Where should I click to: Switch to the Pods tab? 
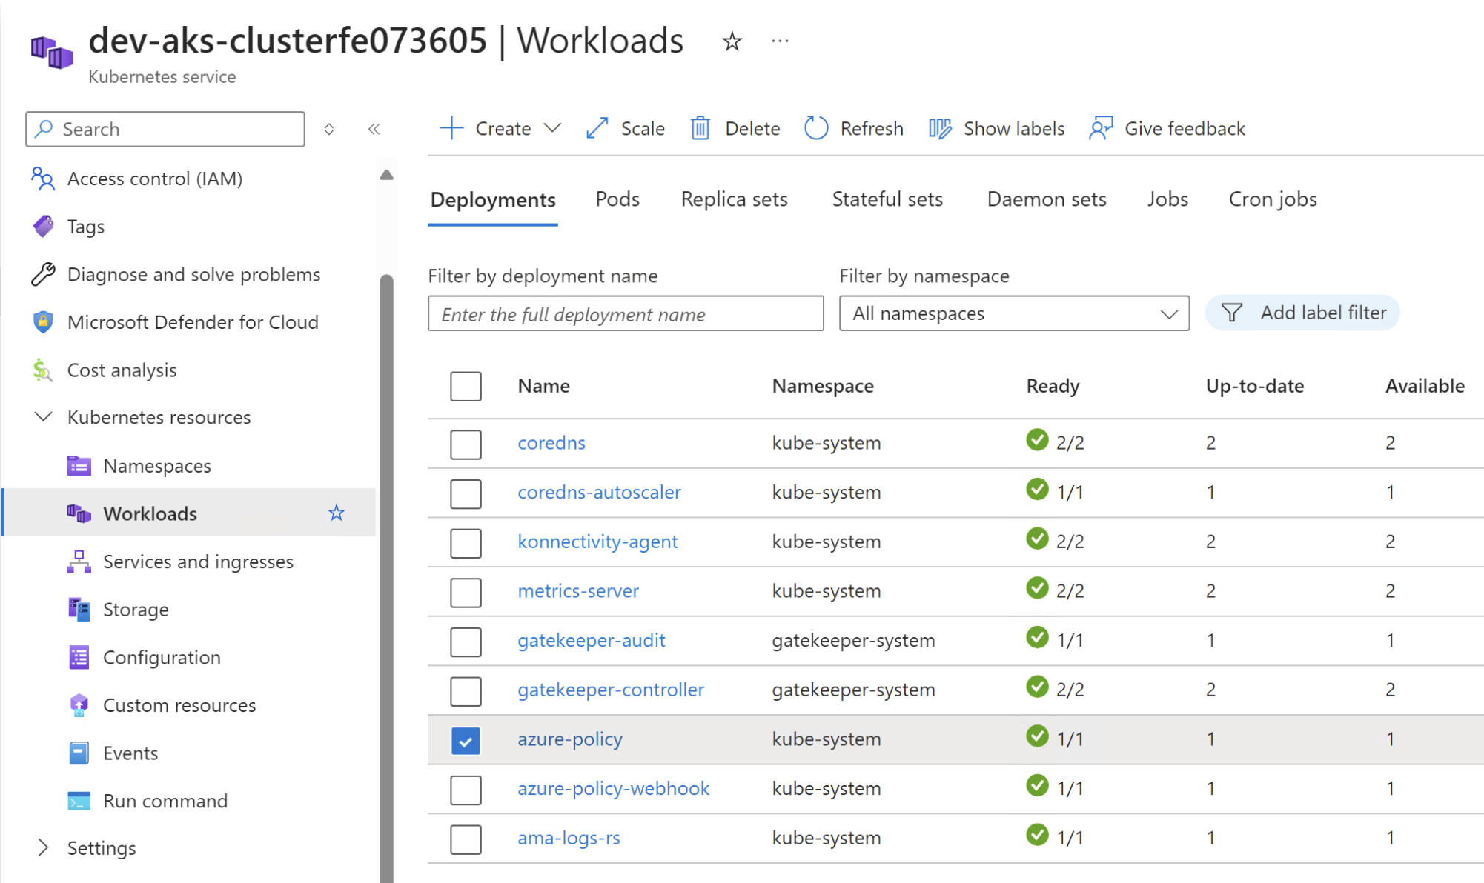coord(620,199)
